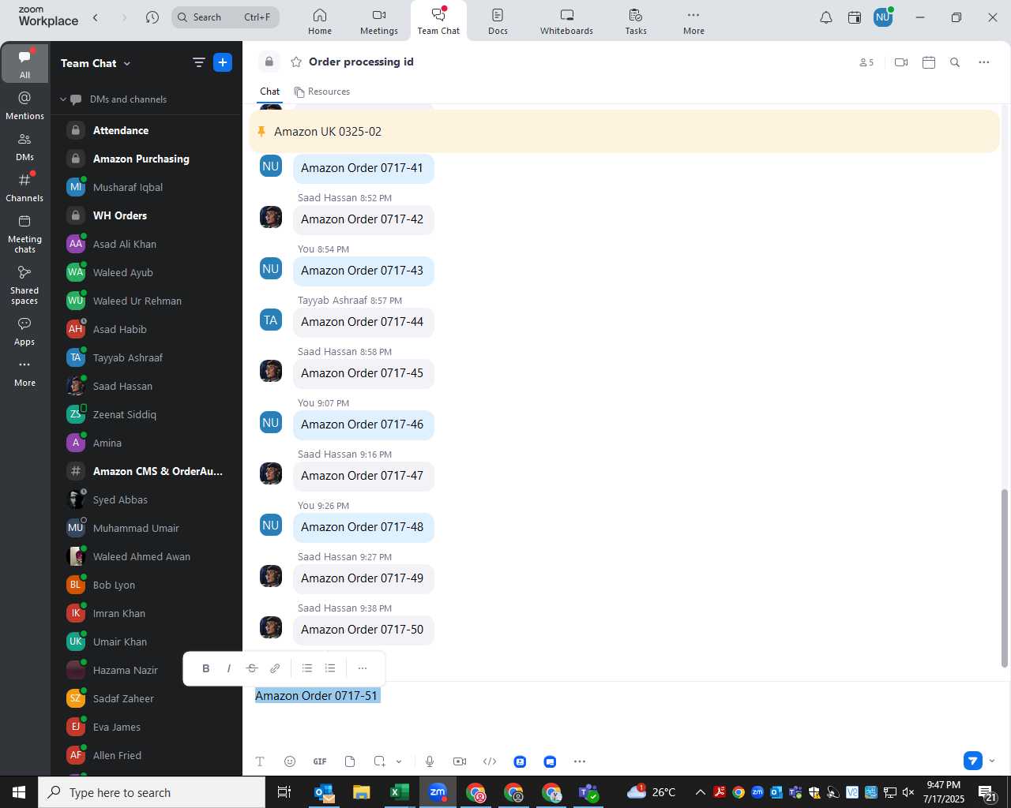Toggle bold formatting in message toolbar

point(205,668)
